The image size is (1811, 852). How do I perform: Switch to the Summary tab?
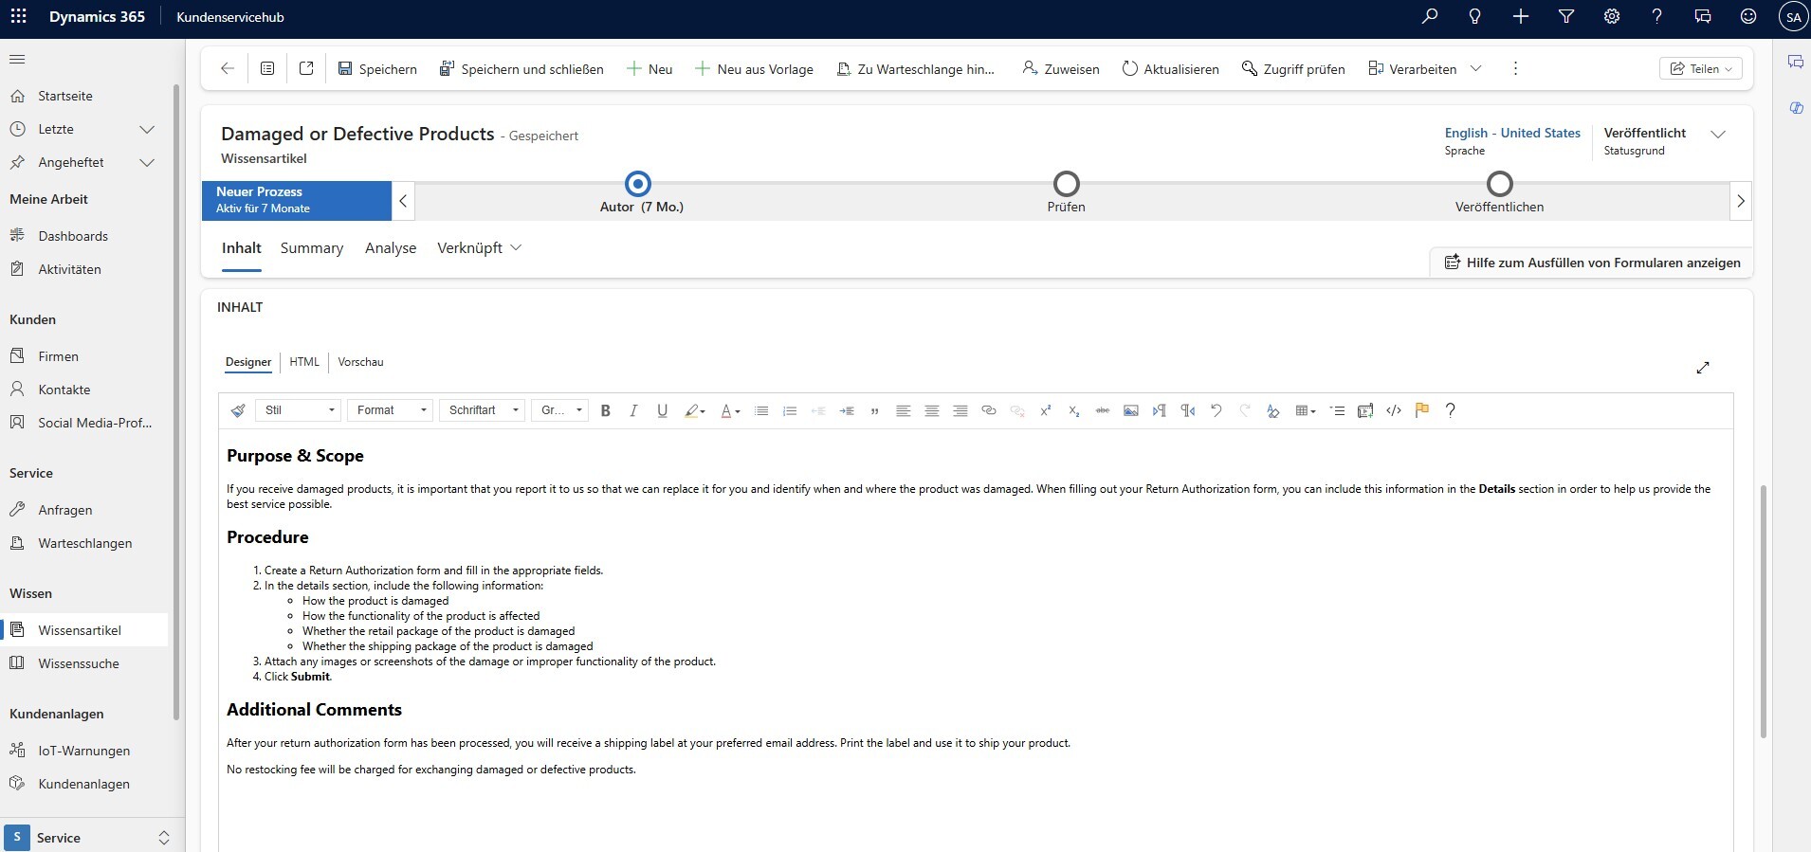pos(311,248)
